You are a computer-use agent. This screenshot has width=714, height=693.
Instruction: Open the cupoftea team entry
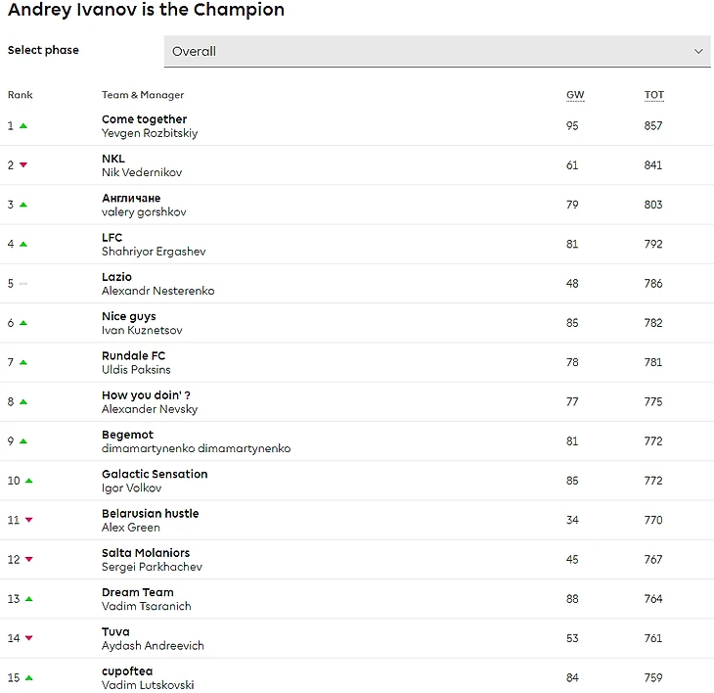pos(127,671)
